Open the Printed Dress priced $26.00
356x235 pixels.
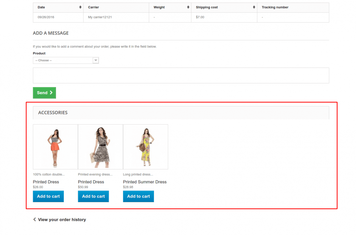click(46, 182)
